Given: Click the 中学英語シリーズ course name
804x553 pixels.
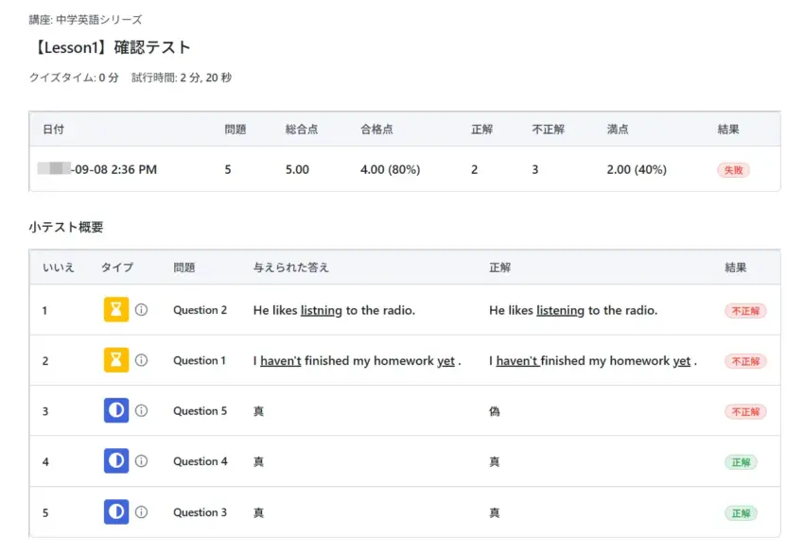Looking at the screenshot, I should [x=99, y=20].
